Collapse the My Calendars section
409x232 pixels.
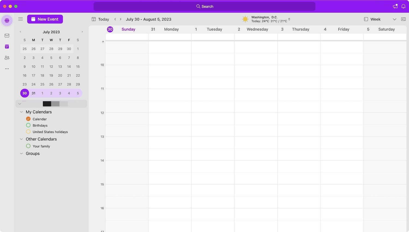pyautogui.click(x=21, y=112)
